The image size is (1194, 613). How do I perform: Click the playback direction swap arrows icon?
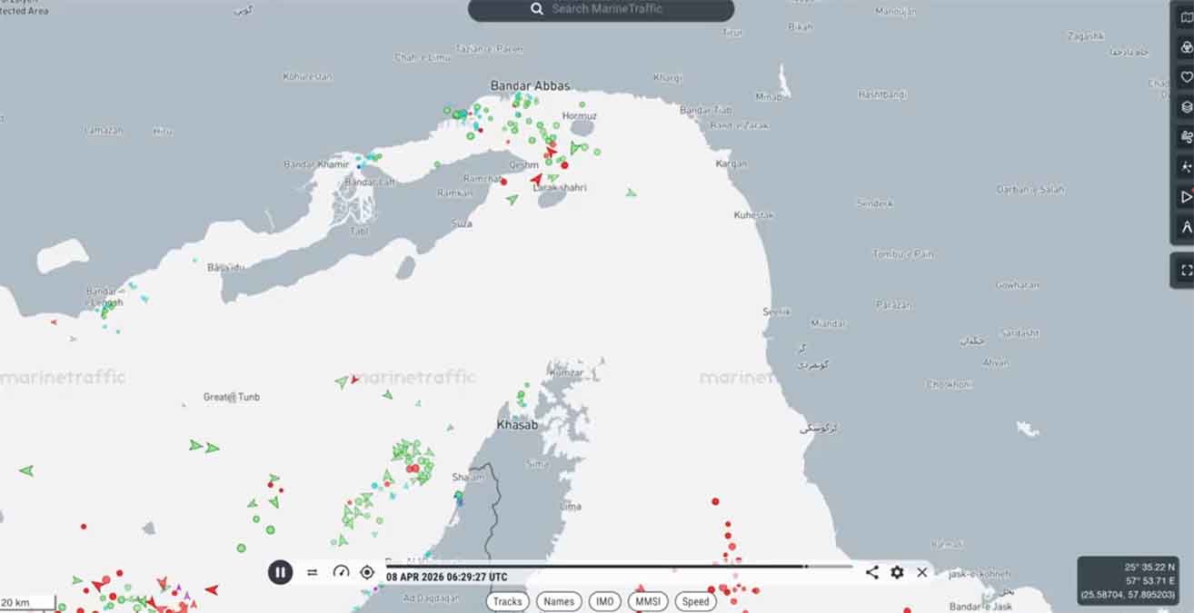click(x=313, y=572)
